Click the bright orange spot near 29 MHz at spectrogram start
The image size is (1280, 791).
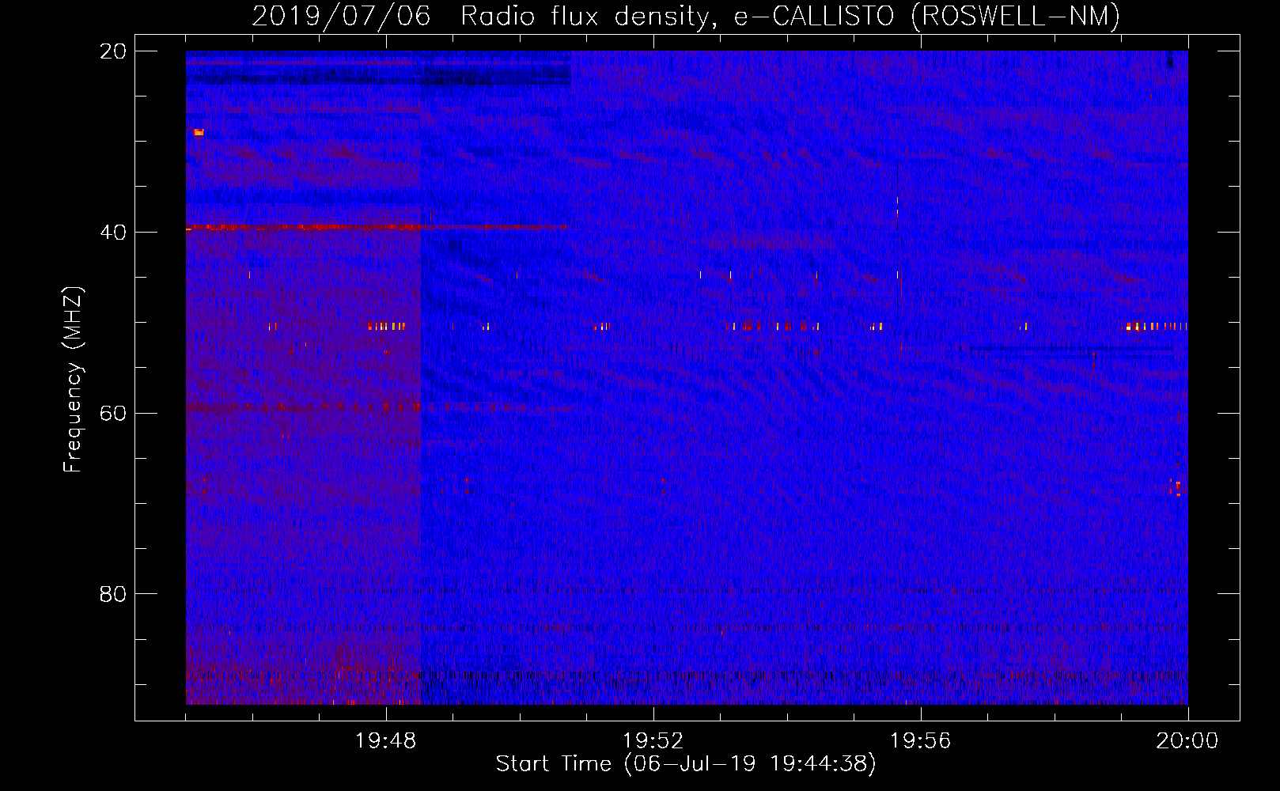(x=199, y=132)
